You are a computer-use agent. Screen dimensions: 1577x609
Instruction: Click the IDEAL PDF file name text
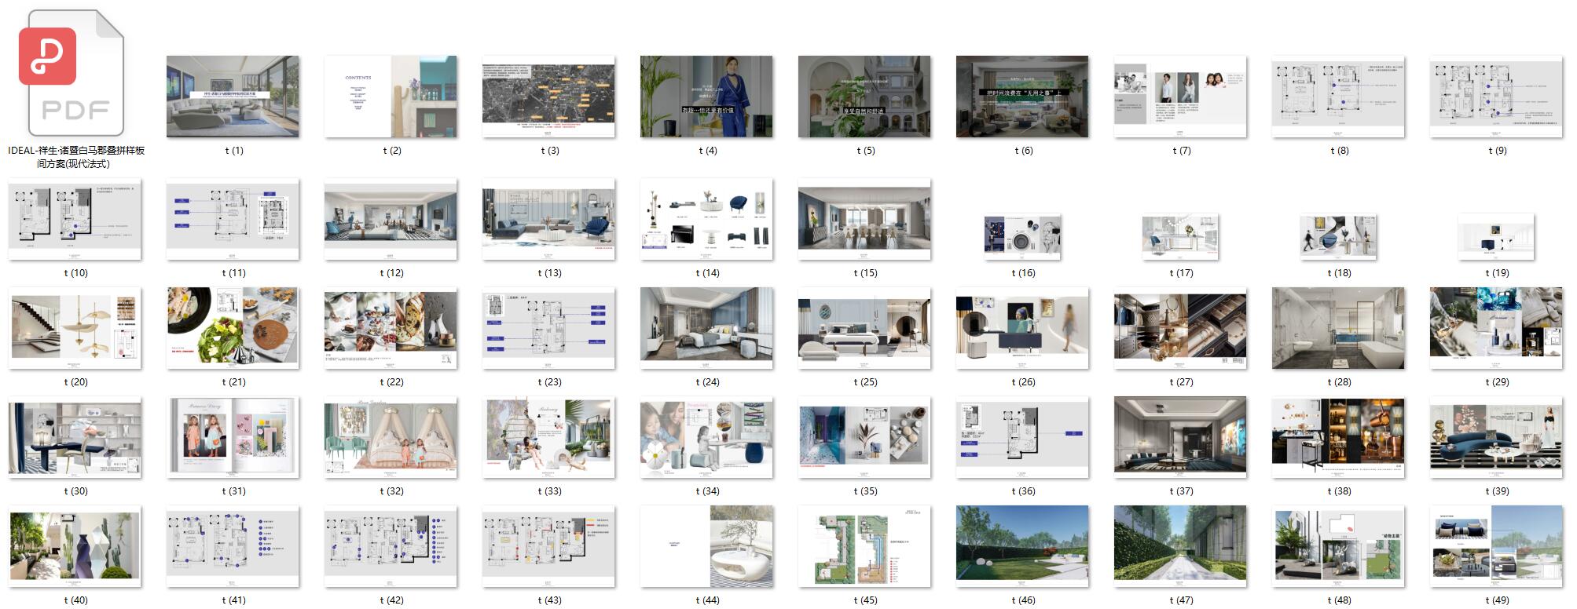point(75,157)
